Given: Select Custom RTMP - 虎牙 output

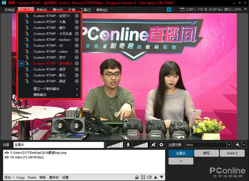Looking at the screenshot, I should pos(49,69).
